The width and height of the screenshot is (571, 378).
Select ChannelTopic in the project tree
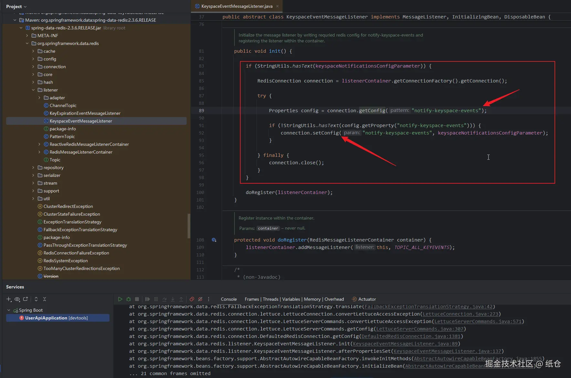[63, 105]
